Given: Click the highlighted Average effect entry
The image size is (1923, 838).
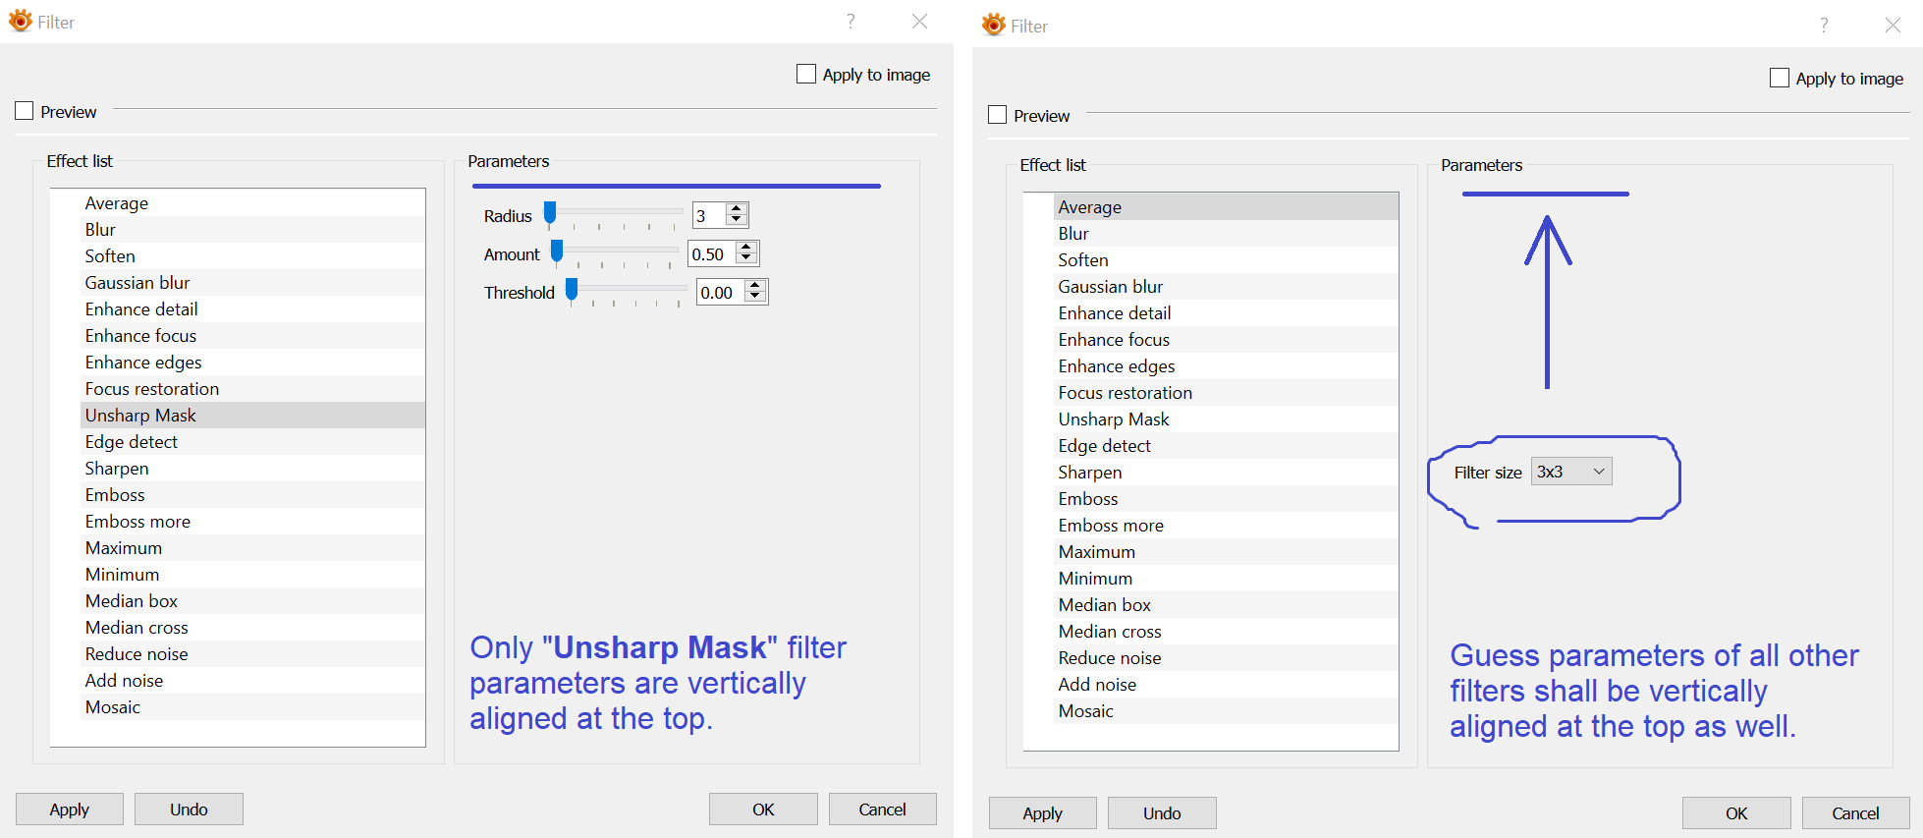Looking at the screenshot, I should tap(1226, 207).
